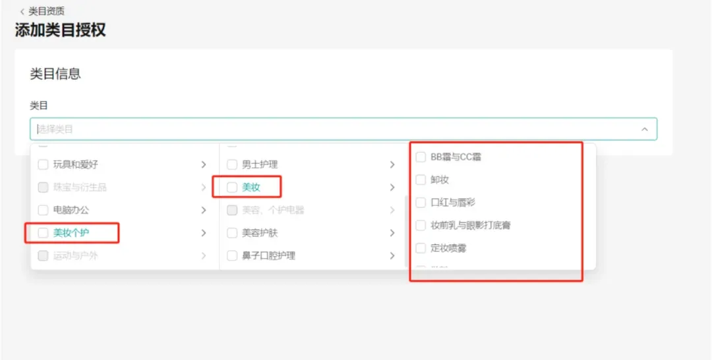Select the 美妆 subcategory label
Image resolution: width=712 pixels, height=360 pixels.
(251, 188)
